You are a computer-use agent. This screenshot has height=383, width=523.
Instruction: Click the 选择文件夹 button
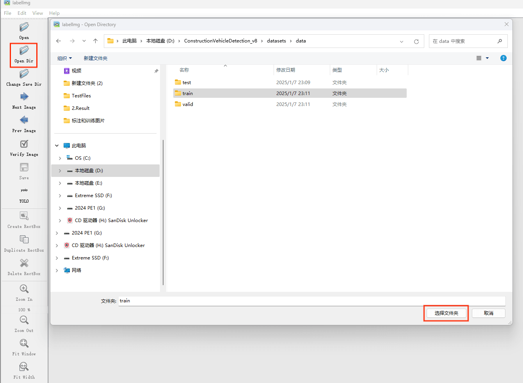click(446, 313)
